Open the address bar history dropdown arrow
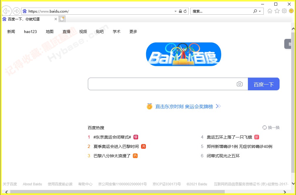 coord(176,11)
